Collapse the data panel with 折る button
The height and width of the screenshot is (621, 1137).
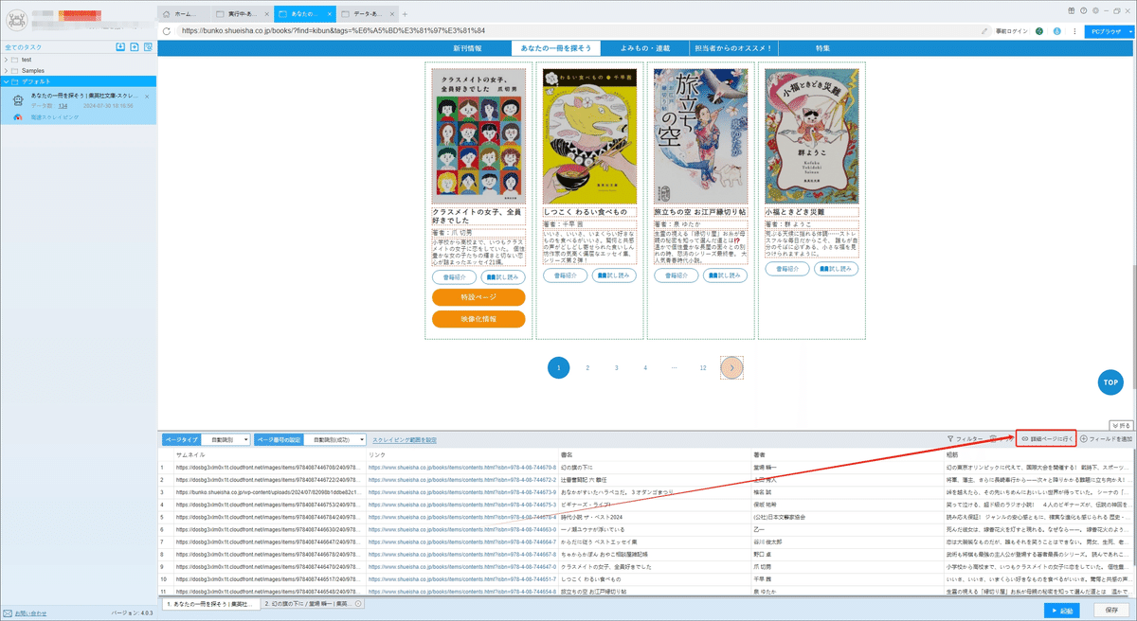[1121, 426]
